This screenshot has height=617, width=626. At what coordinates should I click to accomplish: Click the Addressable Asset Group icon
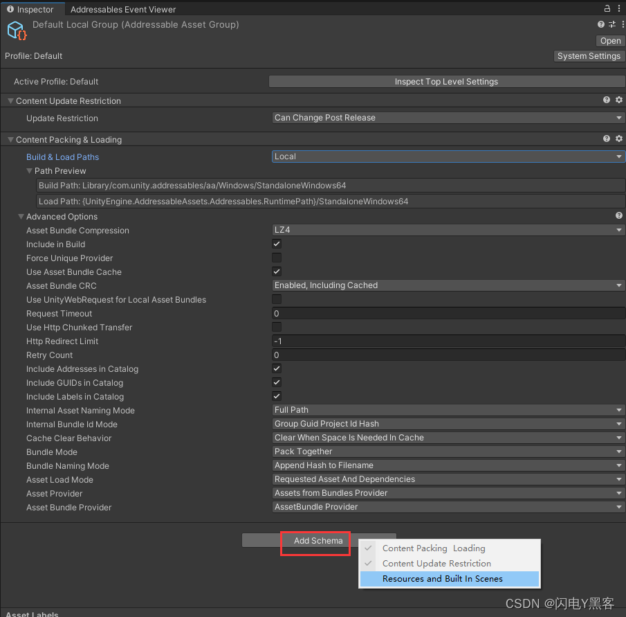click(x=15, y=30)
